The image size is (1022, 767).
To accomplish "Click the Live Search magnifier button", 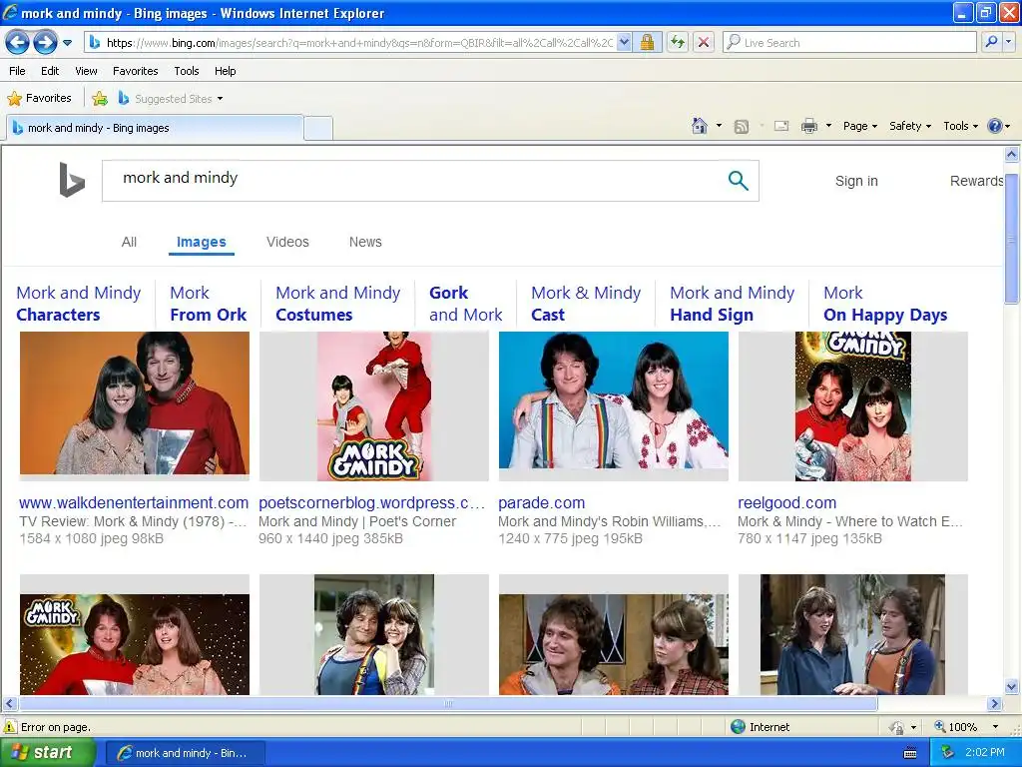I will point(991,43).
